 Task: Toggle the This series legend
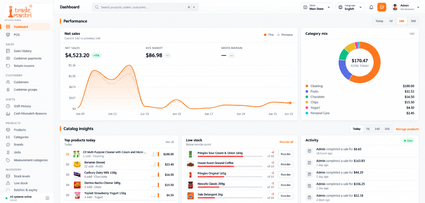pyautogui.click(x=269, y=35)
